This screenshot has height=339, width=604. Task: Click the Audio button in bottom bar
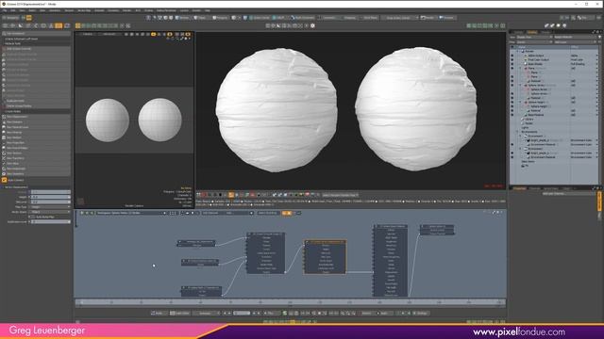(158, 314)
